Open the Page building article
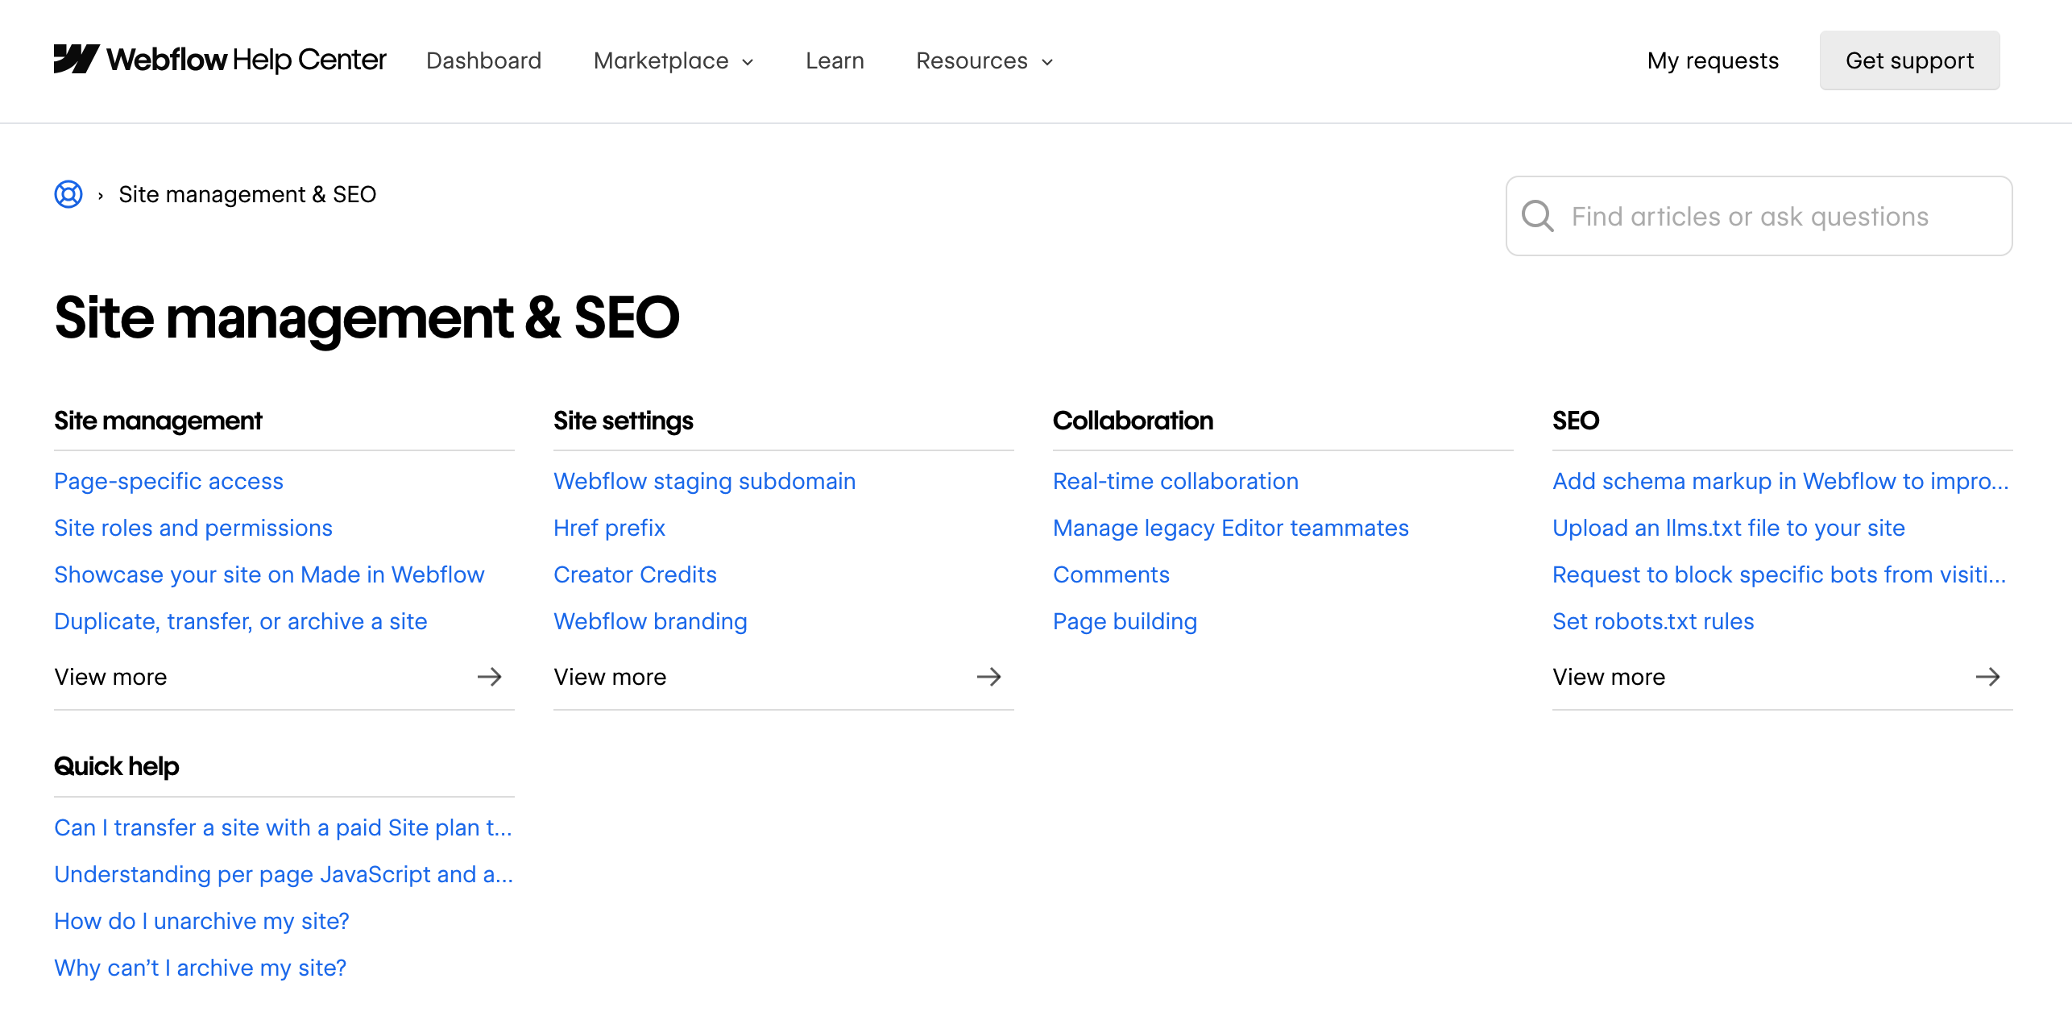The width and height of the screenshot is (2072, 1020). click(1125, 621)
